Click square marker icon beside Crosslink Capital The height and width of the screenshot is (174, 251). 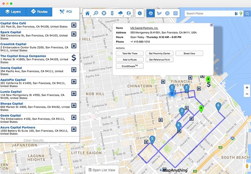74,46
